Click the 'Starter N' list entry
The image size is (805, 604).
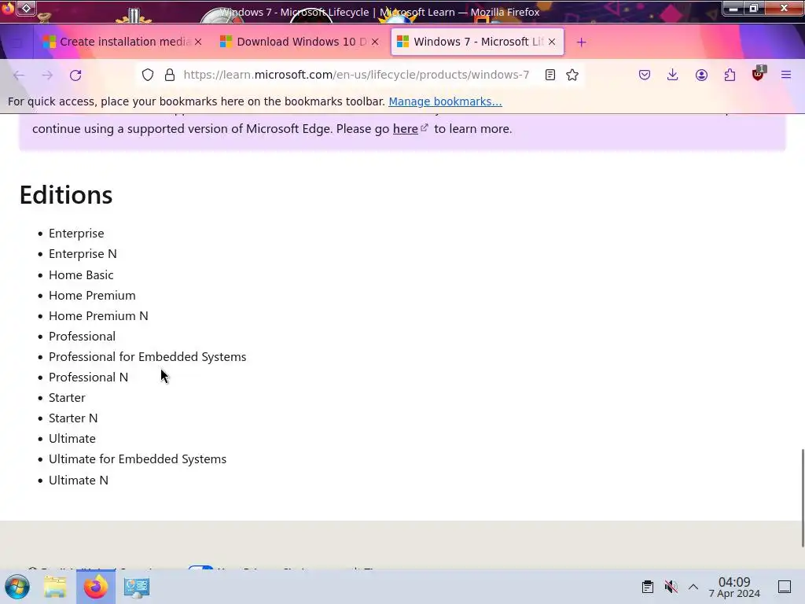coord(73,418)
